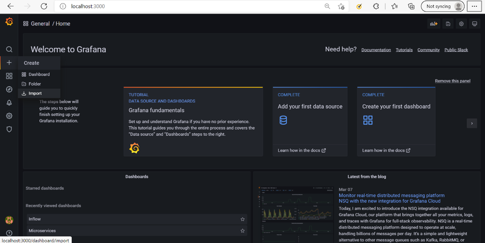The width and height of the screenshot is (485, 243).
Task: Select Folder from the Create menu
Action: (35, 84)
